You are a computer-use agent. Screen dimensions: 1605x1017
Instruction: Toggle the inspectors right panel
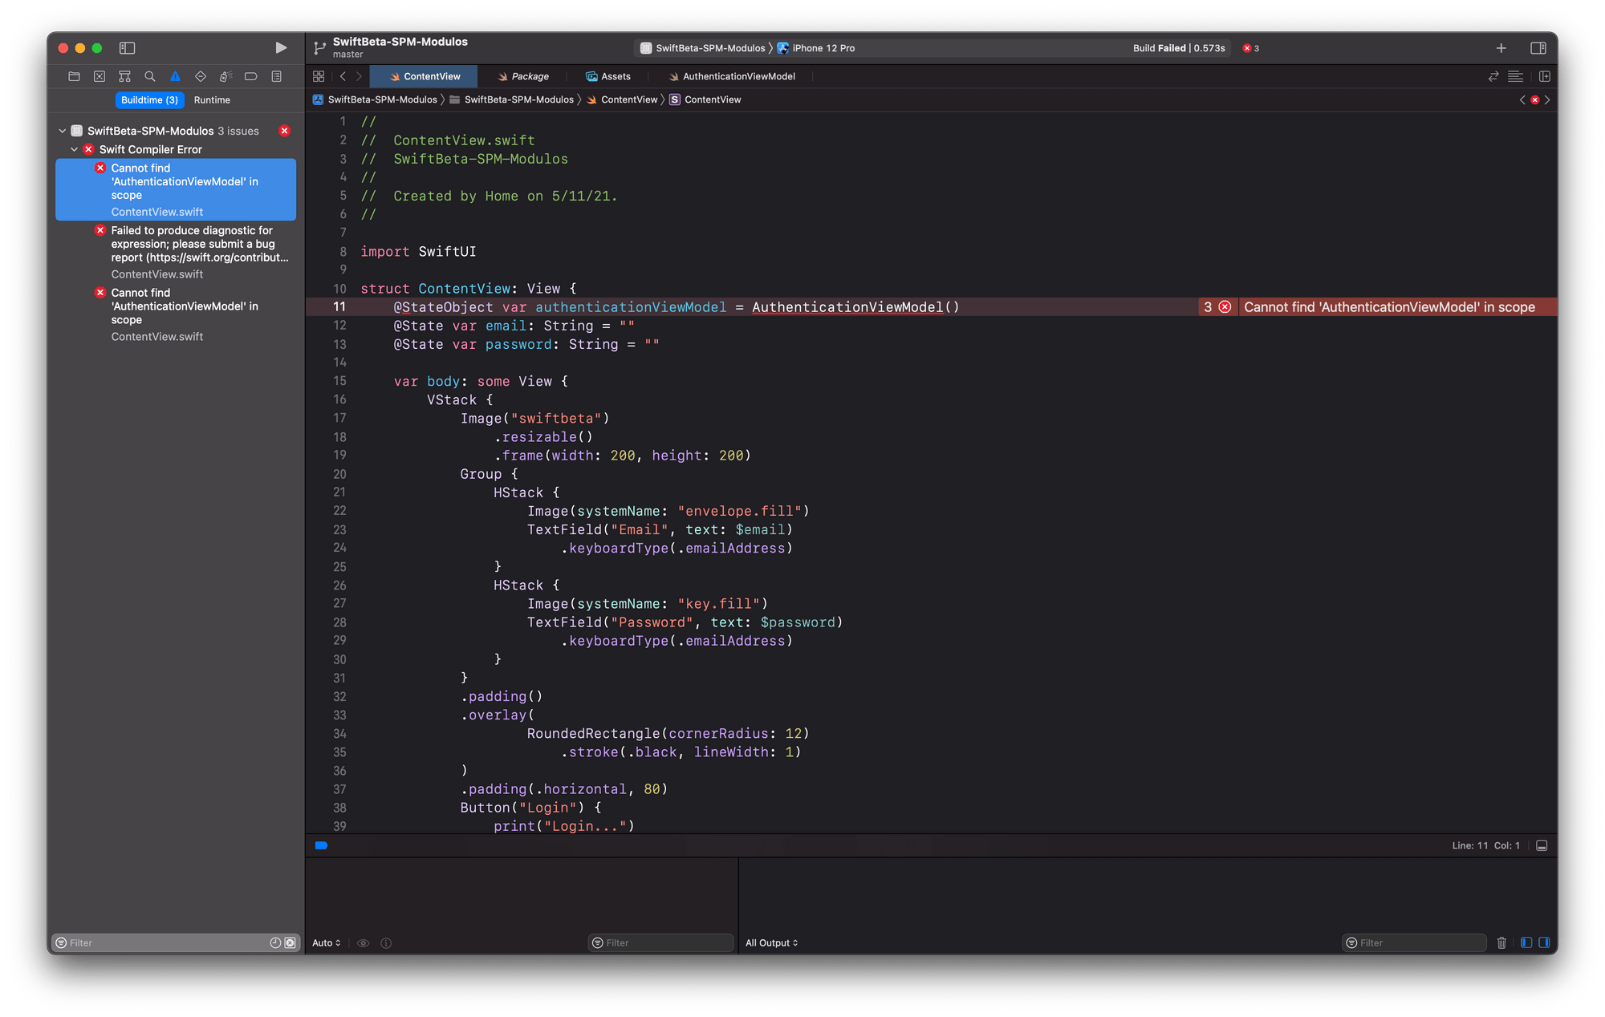1538,48
